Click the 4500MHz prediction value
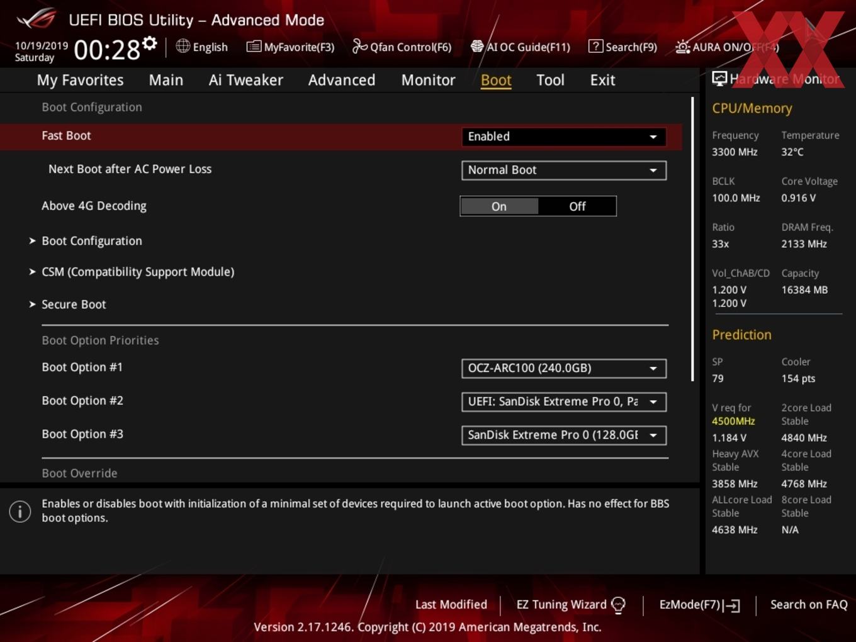The width and height of the screenshot is (856, 642). (x=733, y=421)
